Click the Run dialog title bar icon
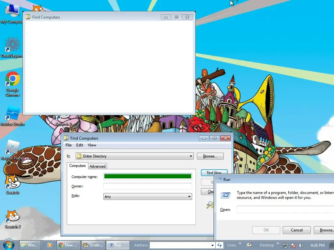Image resolution: width=334 pixels, height=250 pixels. 220,179
